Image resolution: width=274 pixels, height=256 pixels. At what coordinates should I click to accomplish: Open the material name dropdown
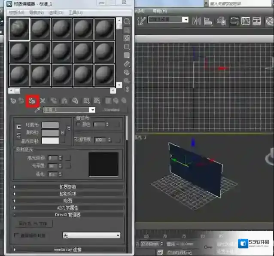point(92,110)
